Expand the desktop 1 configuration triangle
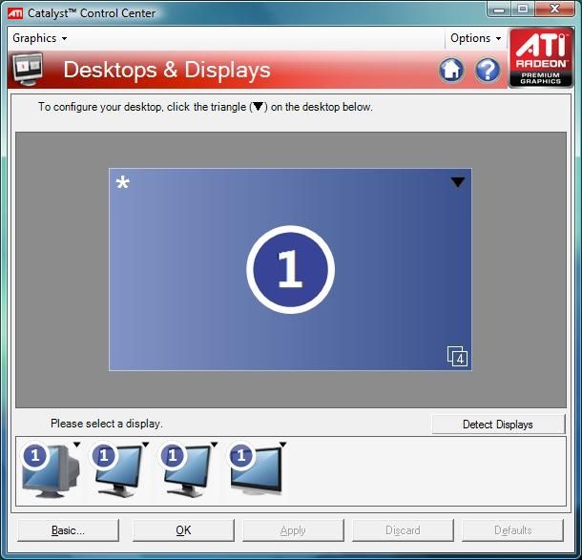The width and height of the screenshot is (582, 560). (x=457, y=182)
